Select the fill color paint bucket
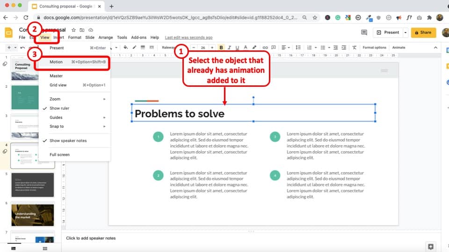The height and width of the screenshot is (252, 449). click(x=125, y=48)
